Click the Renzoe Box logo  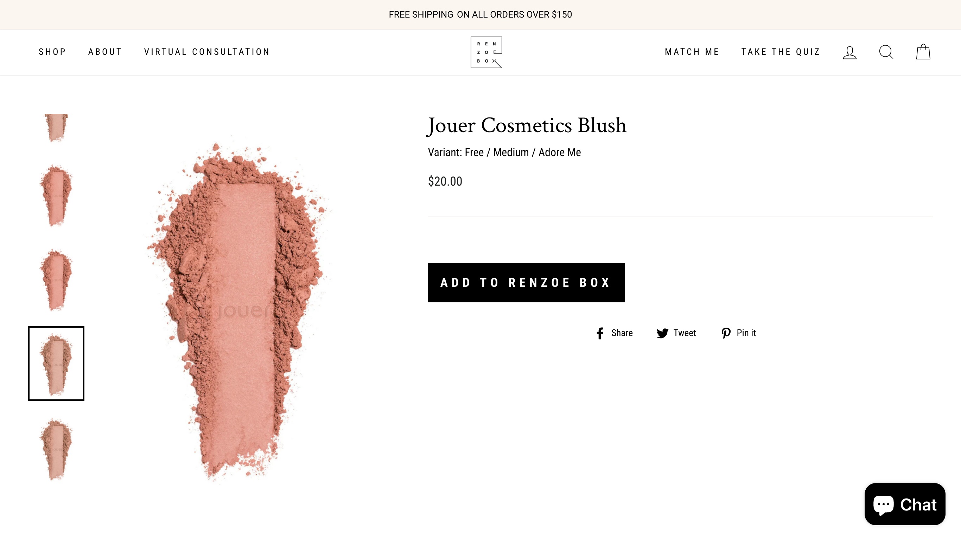(x=486, y=52)
